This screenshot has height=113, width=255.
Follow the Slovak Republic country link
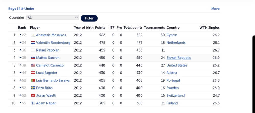pos(178,58)
